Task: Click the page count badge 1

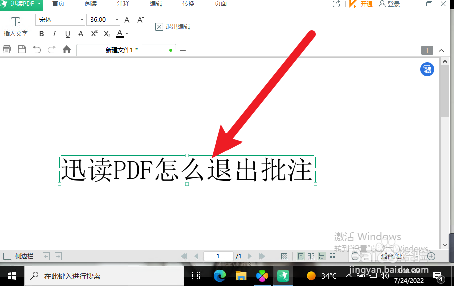Action: click(x=427, y=51)
